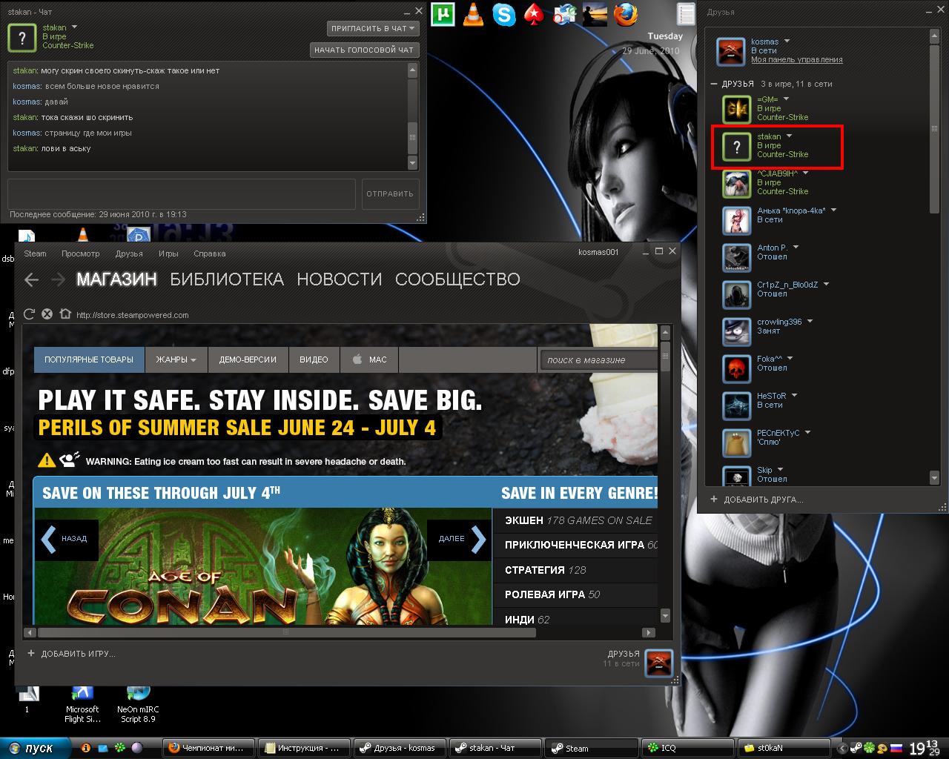This screenshot has height=759, width=949.
Task: Open the ВИДЕО store section
Action: [314, 359]
